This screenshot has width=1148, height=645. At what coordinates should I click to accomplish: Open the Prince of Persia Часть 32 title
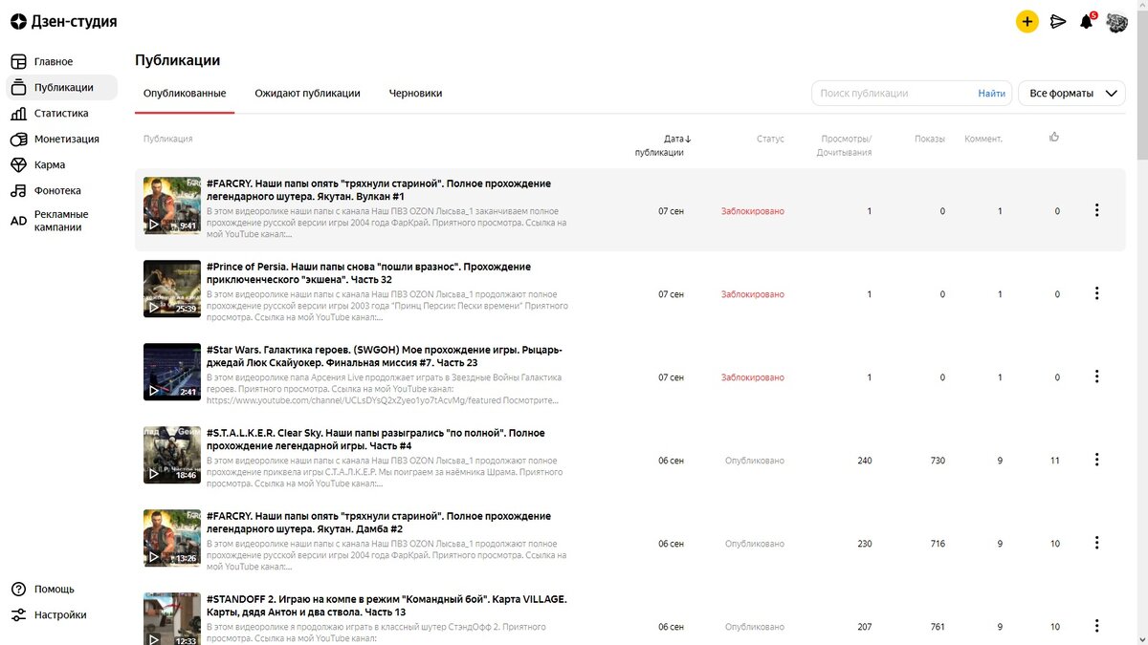pos(369,272)
